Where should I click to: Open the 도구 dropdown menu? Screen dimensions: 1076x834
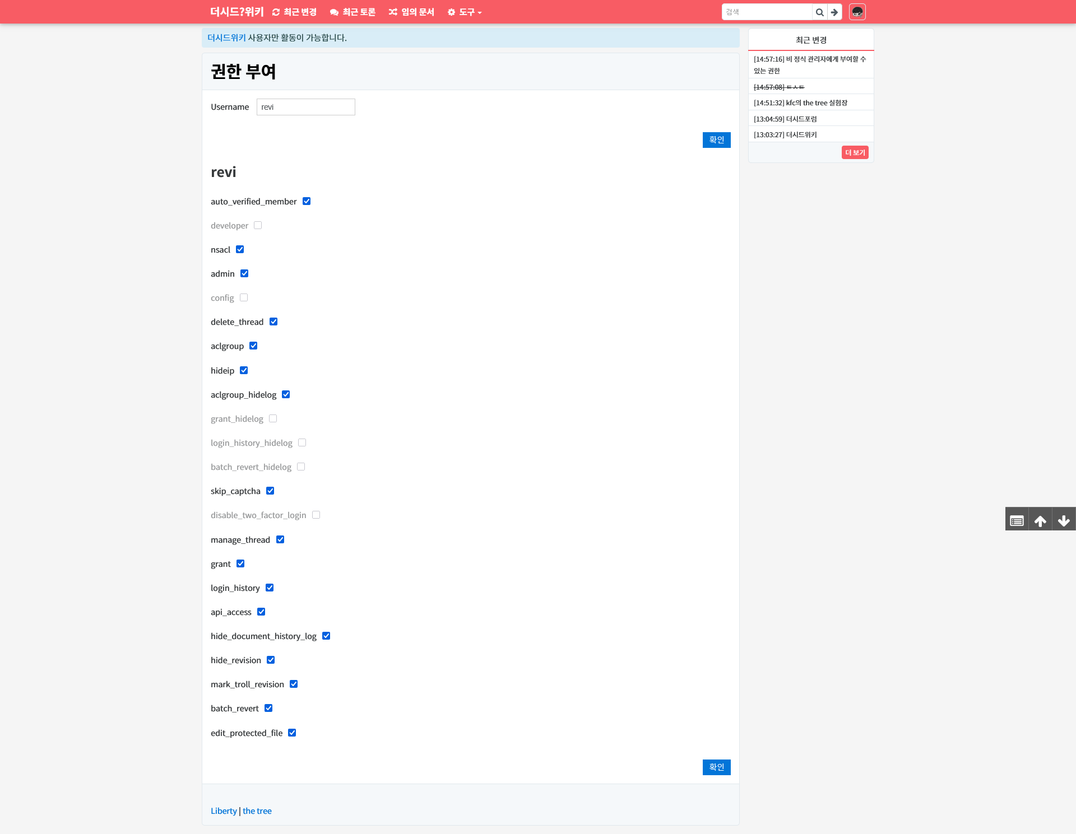tap(466, 12)
